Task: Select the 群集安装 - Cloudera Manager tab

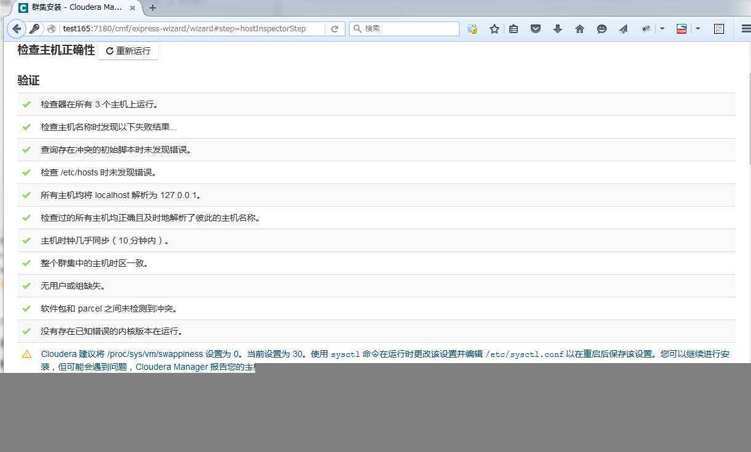Action: 77,8
